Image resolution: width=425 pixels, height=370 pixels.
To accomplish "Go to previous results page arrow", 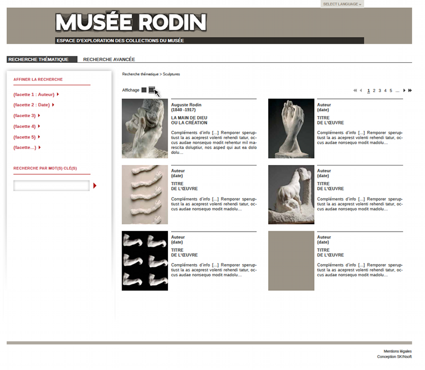I will [361, 91].
